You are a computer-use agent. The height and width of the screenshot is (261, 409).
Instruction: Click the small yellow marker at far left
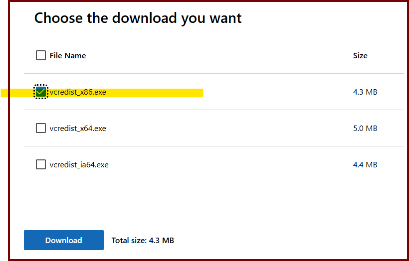point(4,93)
